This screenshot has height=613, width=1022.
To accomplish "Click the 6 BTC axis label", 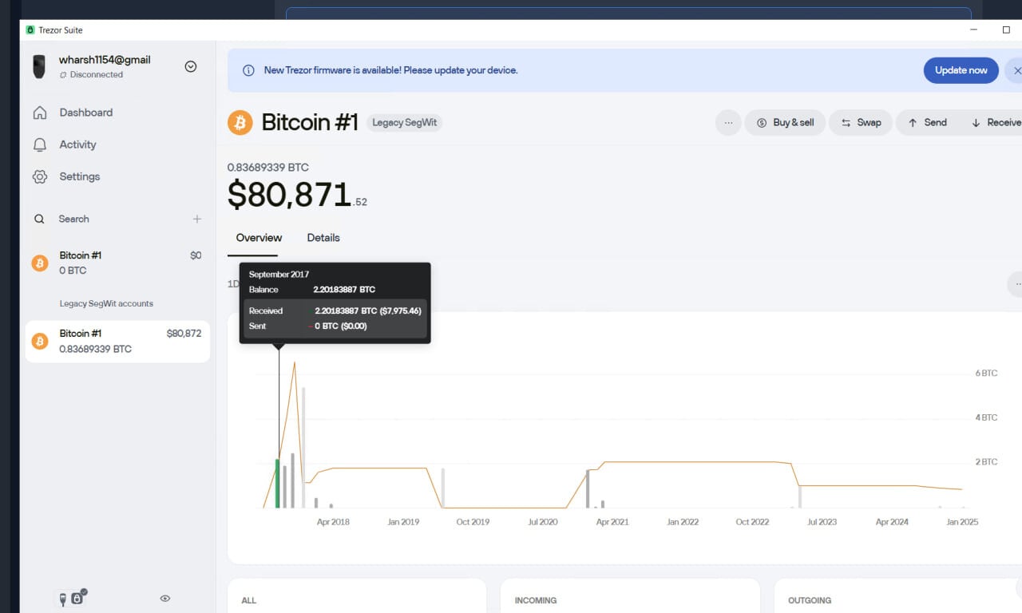I will (986, 374).
